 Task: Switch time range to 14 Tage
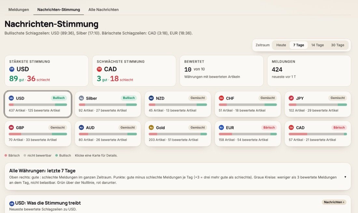(317, 45)
